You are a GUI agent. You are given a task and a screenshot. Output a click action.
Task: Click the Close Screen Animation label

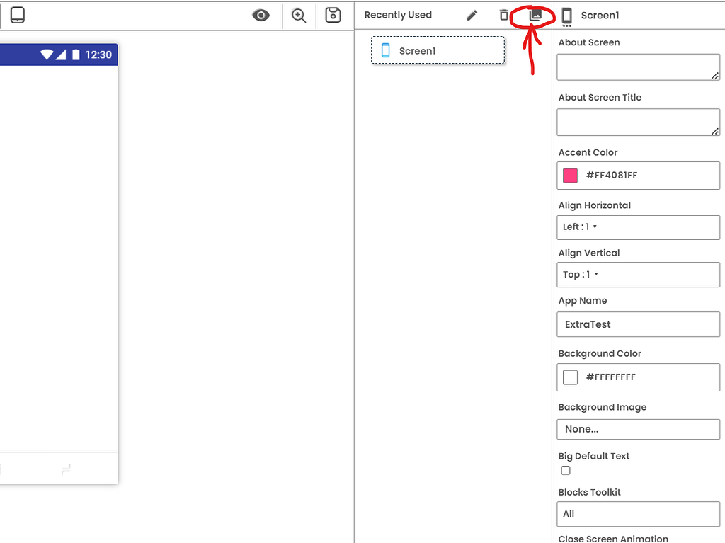(x=613, y=538)
